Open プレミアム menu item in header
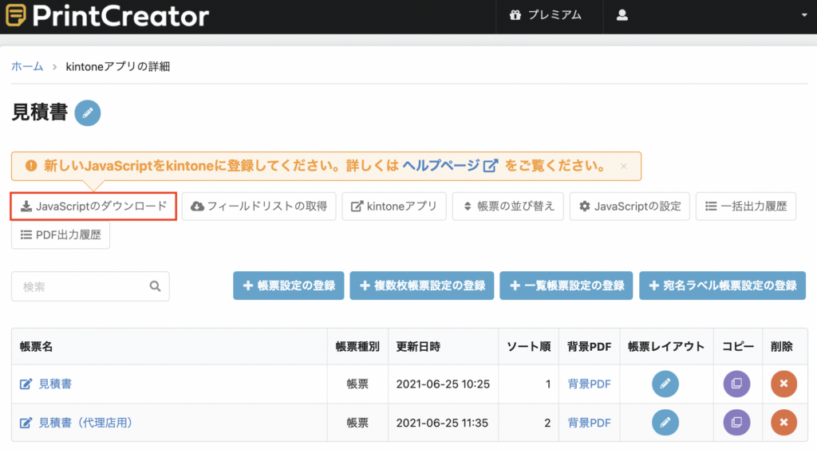This screenshot has width=817, height=453. tap(545, 15)
